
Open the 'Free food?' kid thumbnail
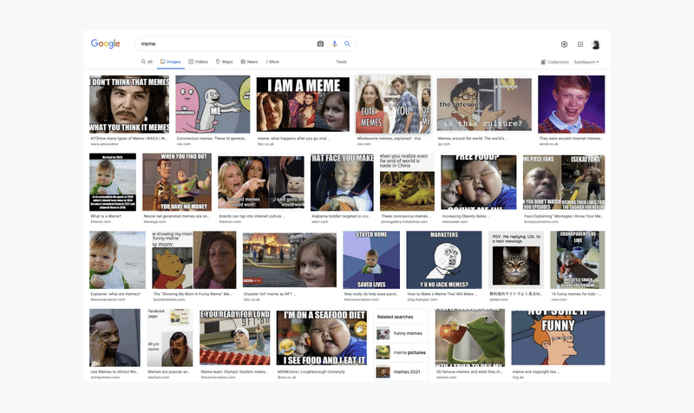(x=479, y=182)
